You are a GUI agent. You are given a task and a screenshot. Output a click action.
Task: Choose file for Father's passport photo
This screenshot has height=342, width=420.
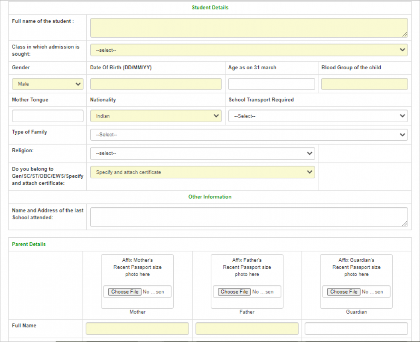234,292
